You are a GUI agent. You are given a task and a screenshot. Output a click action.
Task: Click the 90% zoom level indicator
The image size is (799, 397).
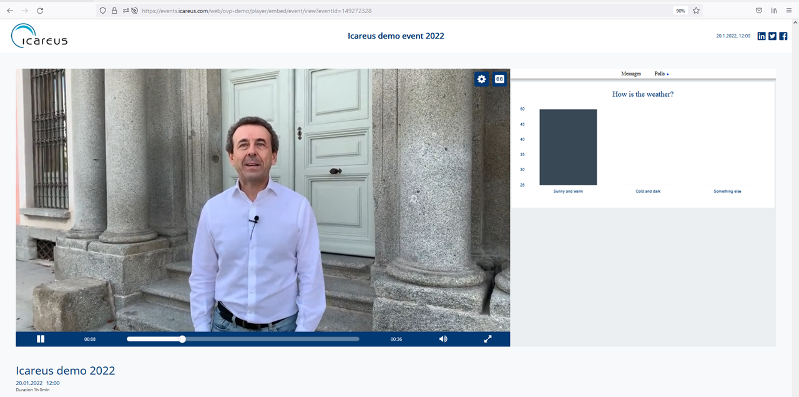tap(680, 11)
